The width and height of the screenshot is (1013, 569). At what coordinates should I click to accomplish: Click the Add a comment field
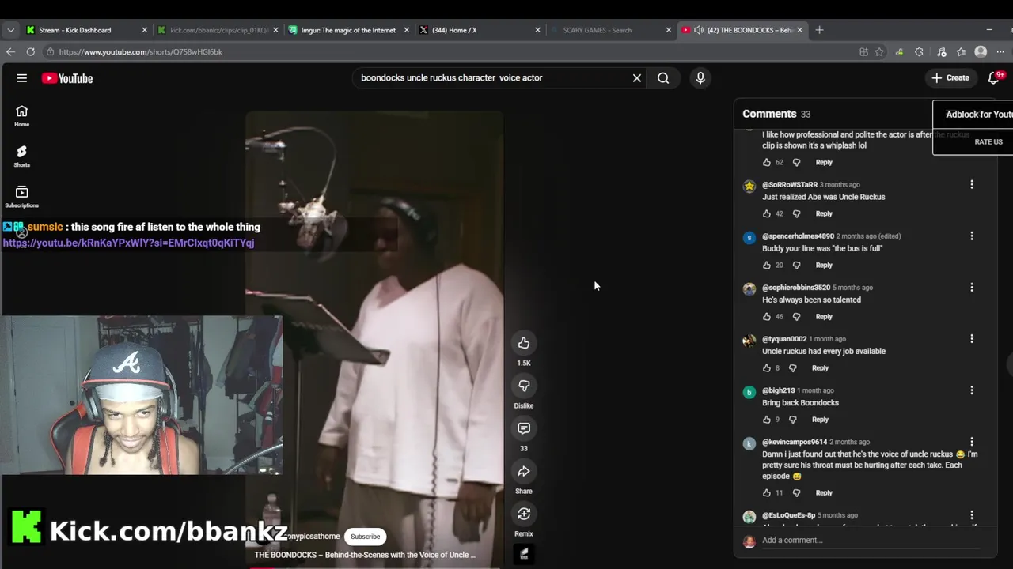[871, 541]
